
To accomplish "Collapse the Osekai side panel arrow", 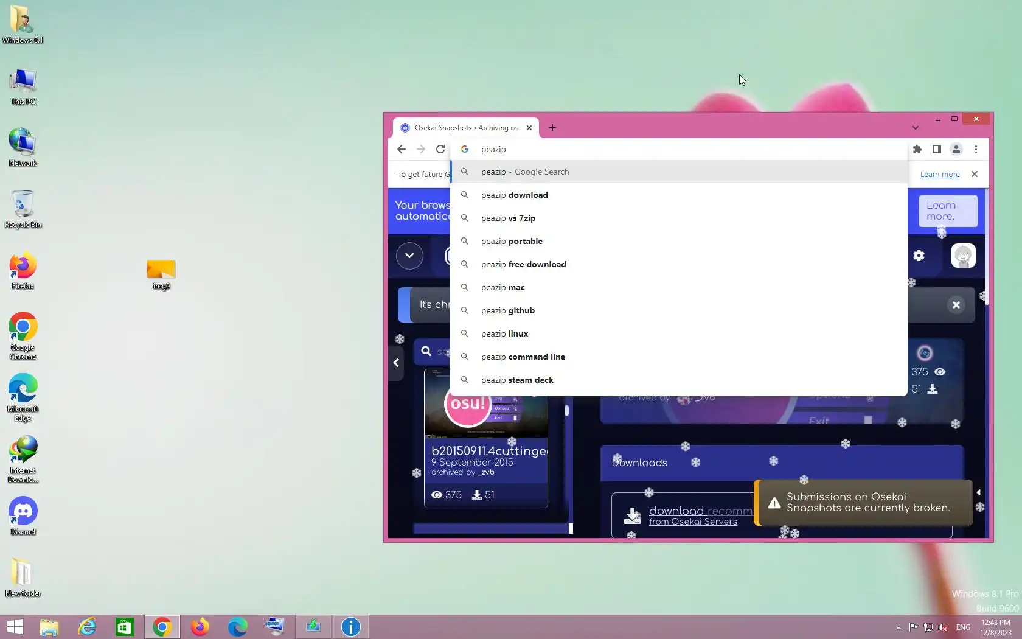I will point(396,363).
